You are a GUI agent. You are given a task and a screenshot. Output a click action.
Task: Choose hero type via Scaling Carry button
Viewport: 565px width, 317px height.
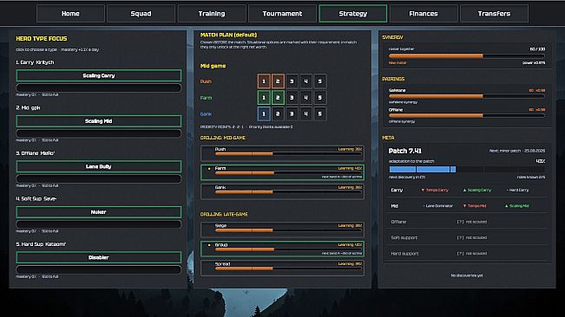click(98, 76)
